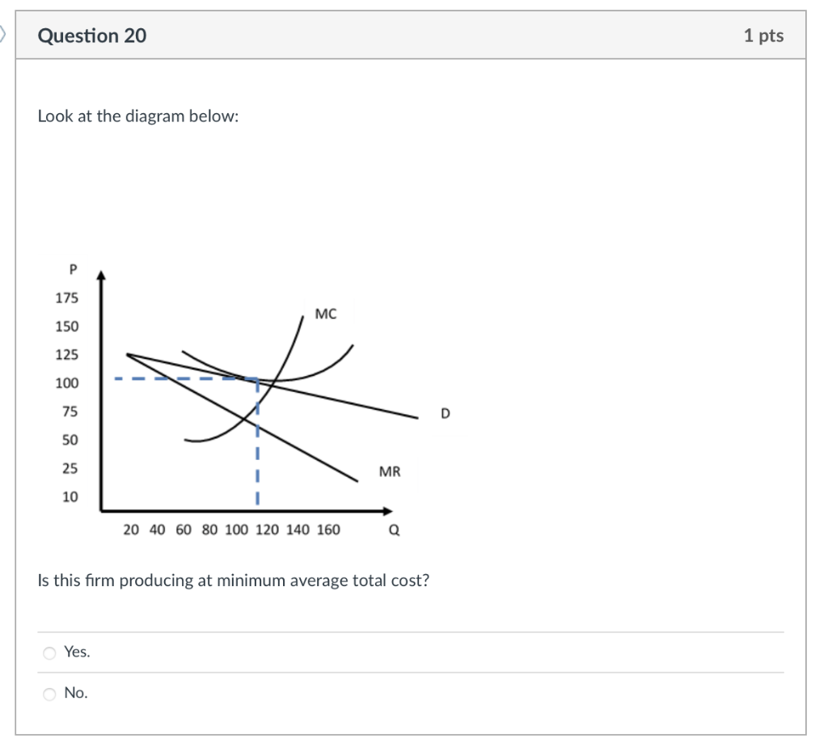828x756 pixels.
Task: Select the "Yes." answer option
Action: [75, 651]
